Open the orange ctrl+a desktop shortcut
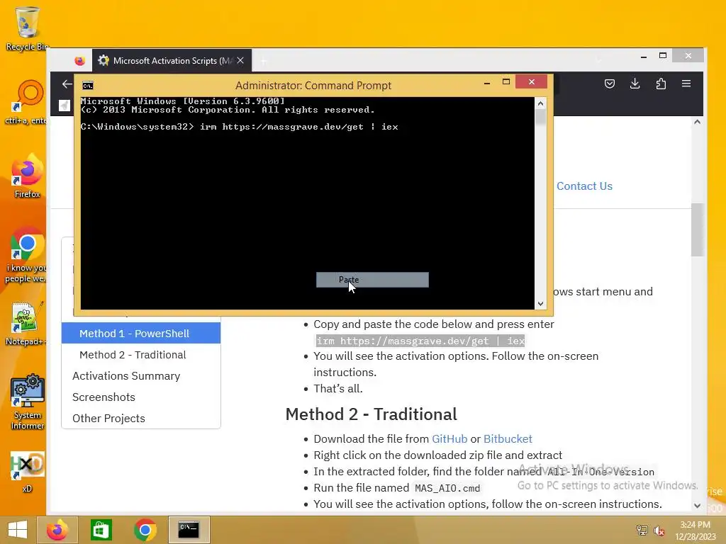Screen dimensions: 726x544 [27, 103]
